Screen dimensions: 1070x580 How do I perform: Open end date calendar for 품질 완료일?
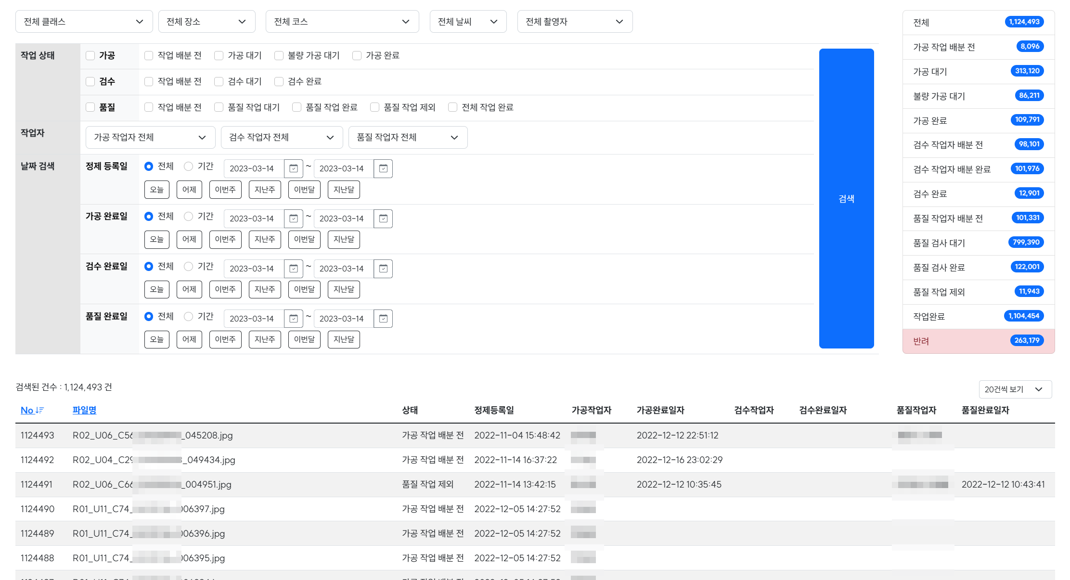click(383, 319)
